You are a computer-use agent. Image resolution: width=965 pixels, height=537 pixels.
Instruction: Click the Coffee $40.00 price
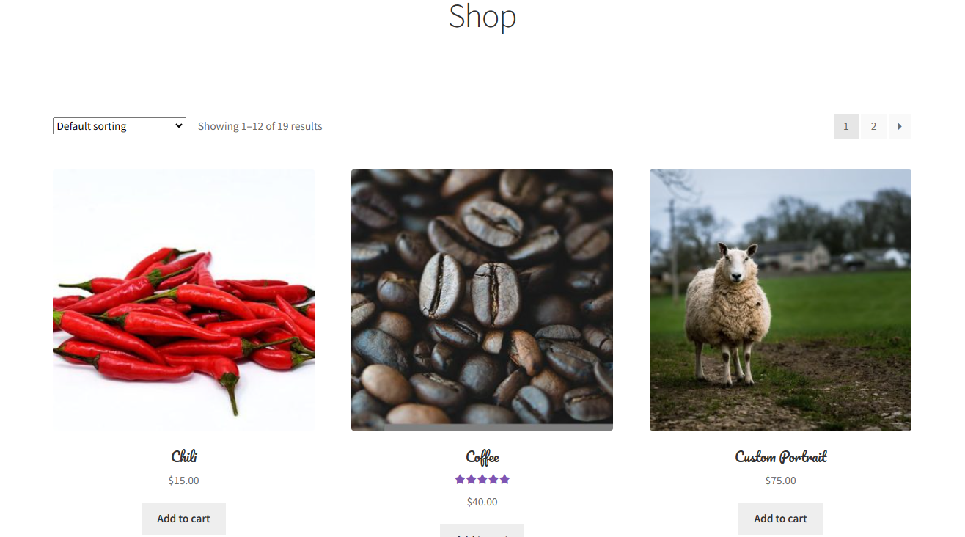coord(482,502)
